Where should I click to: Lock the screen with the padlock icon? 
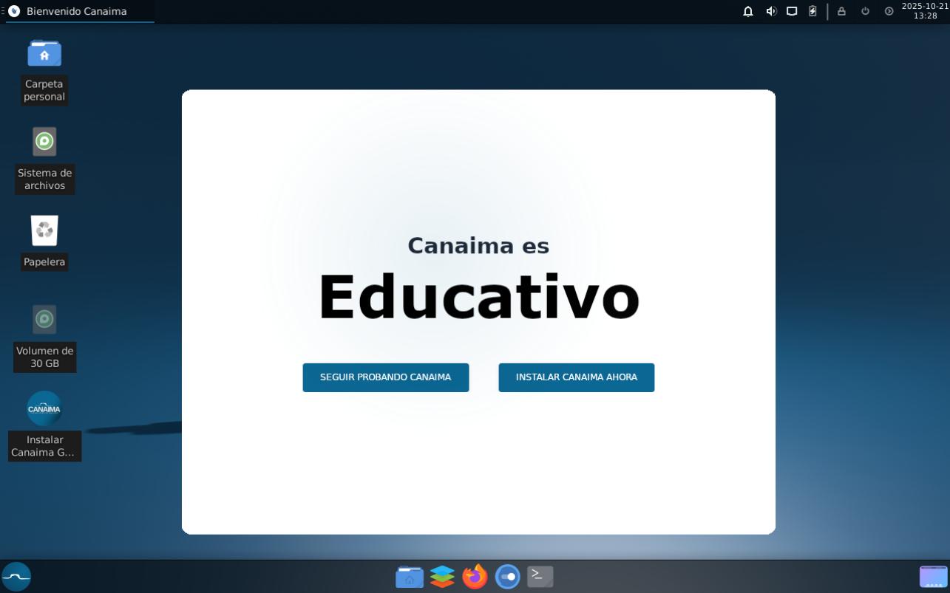(x=841, y=11)
